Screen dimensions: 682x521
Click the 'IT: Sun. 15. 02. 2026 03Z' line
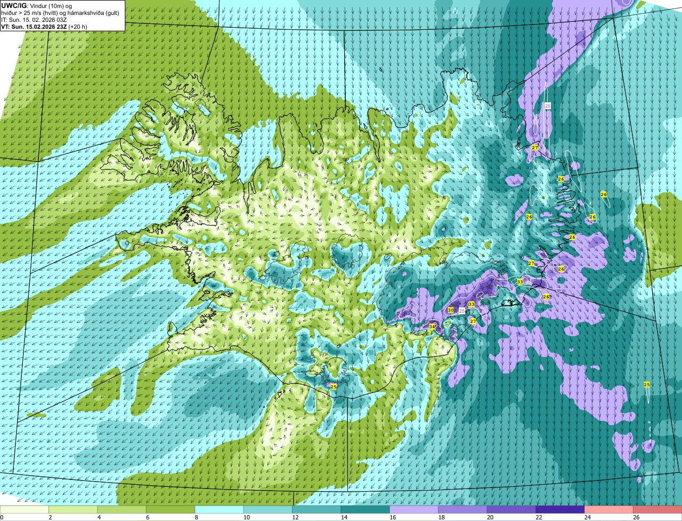pos(34,19)
